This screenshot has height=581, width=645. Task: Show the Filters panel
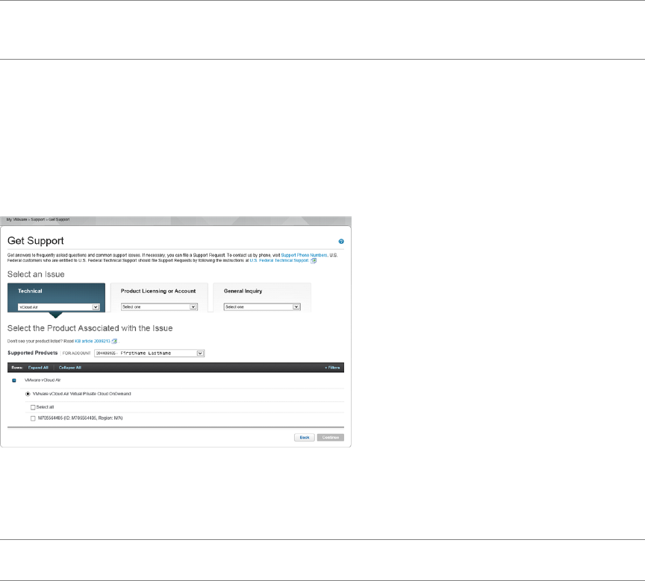[332, 368]
